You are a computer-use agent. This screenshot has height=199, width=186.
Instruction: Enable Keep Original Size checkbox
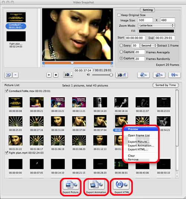click(x=119, y=15)
